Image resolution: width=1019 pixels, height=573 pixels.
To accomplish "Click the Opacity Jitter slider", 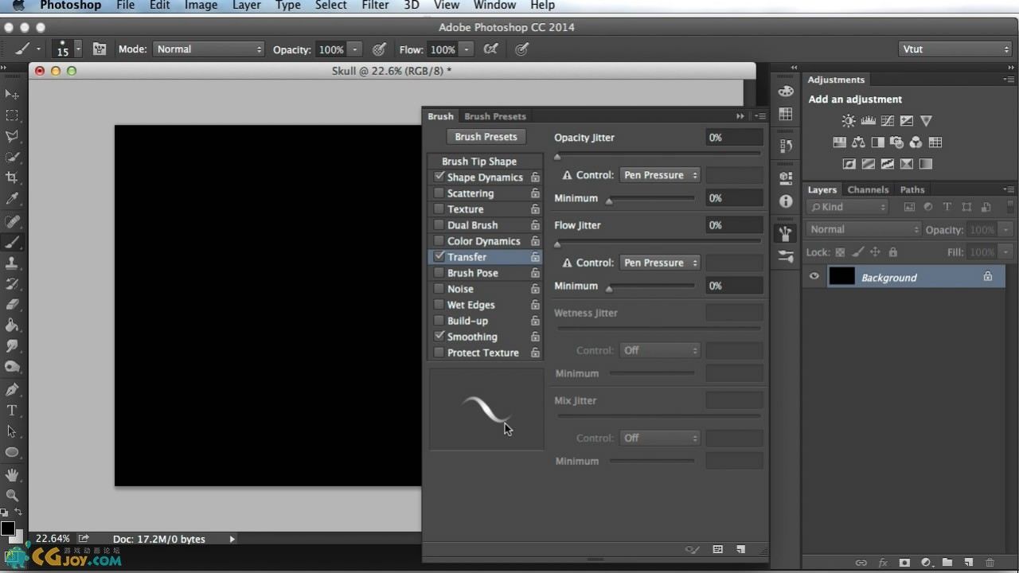I will (658, 155).
